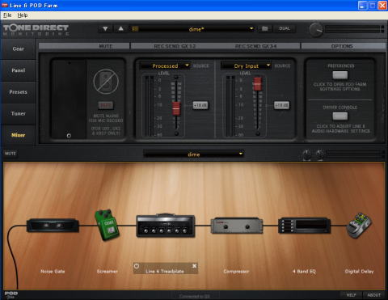The height and width of the screenshot is (300, 388).
Task: Click the Driver Console button
Action: 340,116
